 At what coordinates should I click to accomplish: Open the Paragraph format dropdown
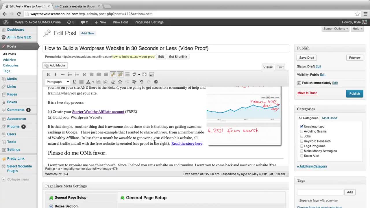58,82
